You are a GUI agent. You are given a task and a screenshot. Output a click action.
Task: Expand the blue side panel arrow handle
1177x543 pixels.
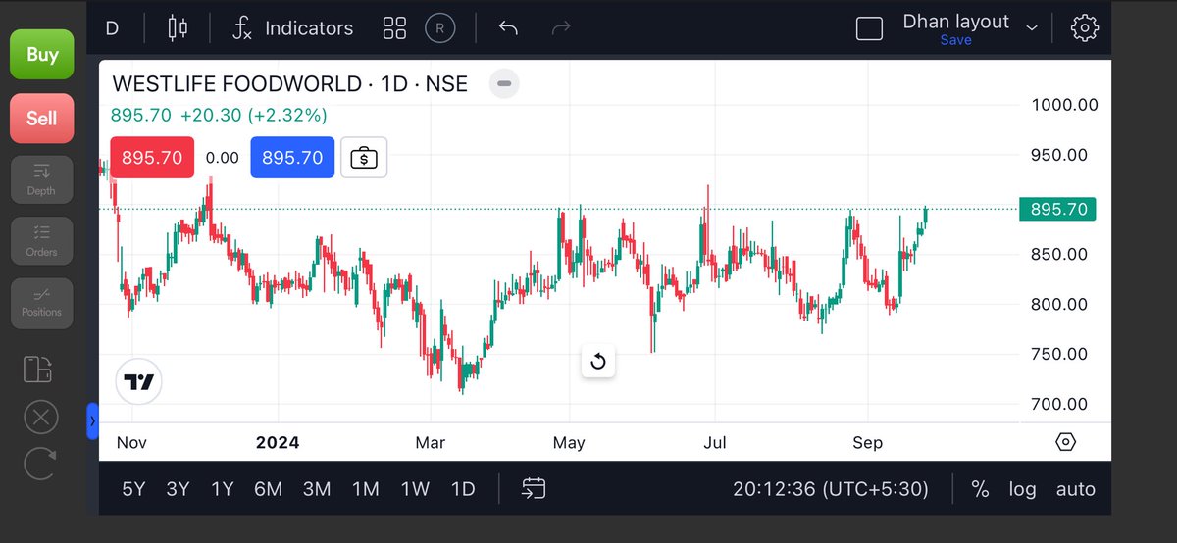pyautogui.click(x=92, y=421)
